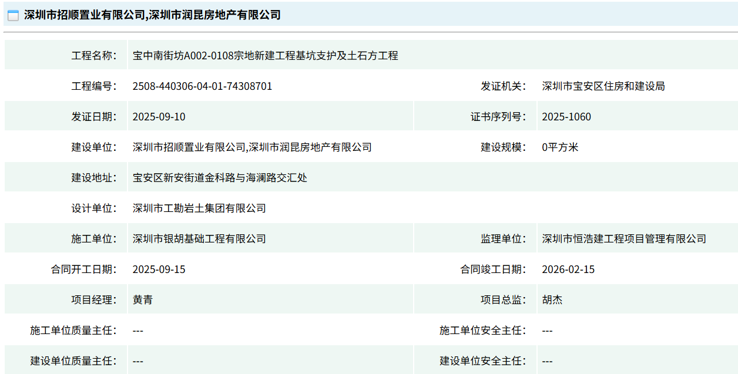This screenshot has height=374, width=738.
Task: Select supervisor 深圳市恒浩建工程项目管理有限公司
Action: pos(624,239)
